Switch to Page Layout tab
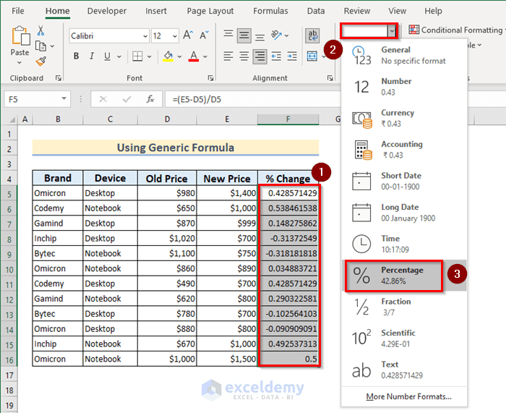Image resolution: width=506 pixels, height=413 pixels. 210,11
